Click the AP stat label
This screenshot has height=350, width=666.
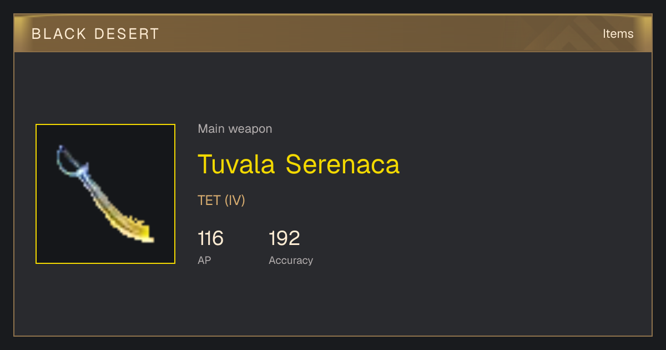tap(204, 260)
